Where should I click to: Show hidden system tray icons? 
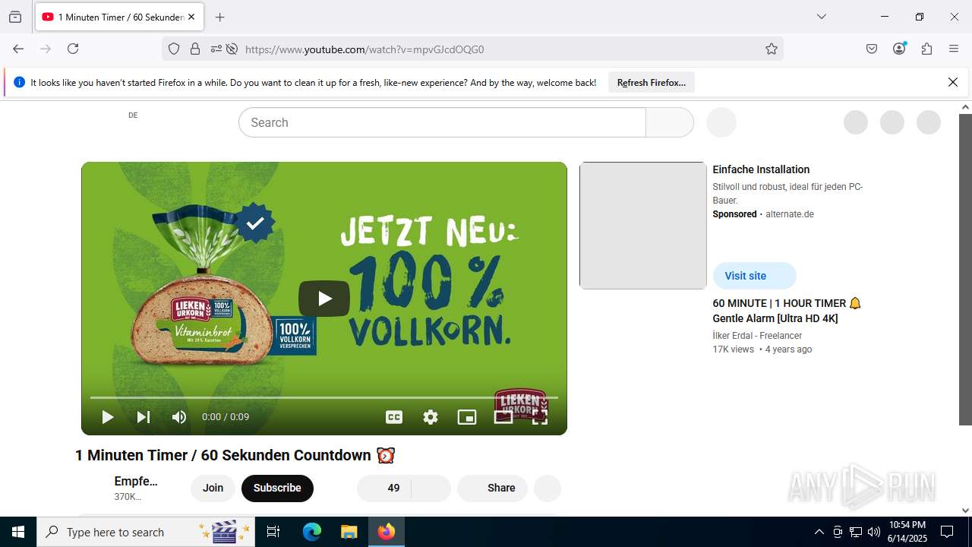point(819,532)
